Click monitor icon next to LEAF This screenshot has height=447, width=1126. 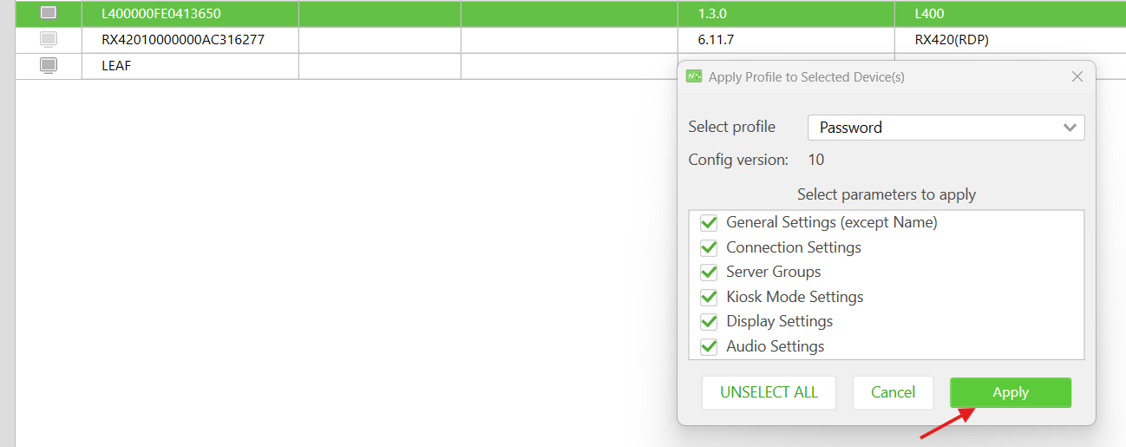pos(49,65)
